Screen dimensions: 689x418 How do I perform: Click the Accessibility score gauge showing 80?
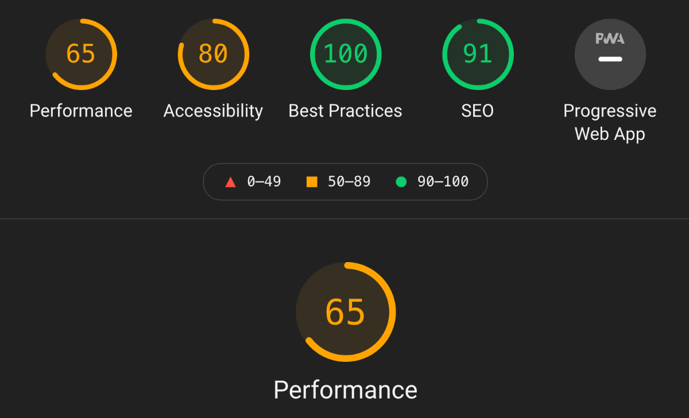coord(213,54)
